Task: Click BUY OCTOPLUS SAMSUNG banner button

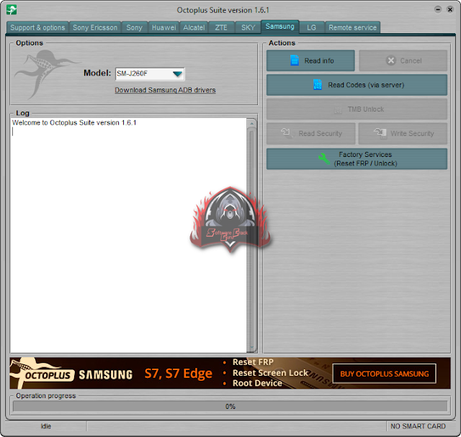Action: 384,374
